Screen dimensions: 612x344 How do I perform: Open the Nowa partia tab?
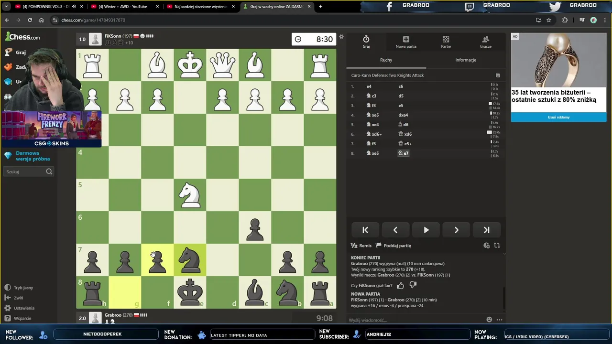pos(406,42)
